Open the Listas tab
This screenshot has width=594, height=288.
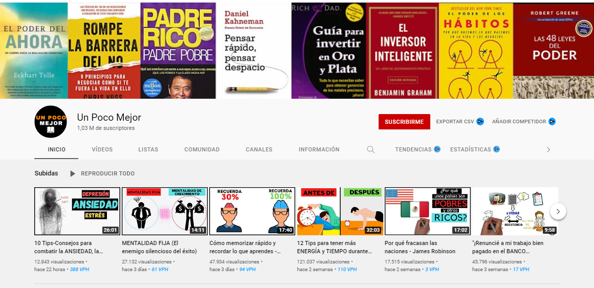tap(148, 149)
